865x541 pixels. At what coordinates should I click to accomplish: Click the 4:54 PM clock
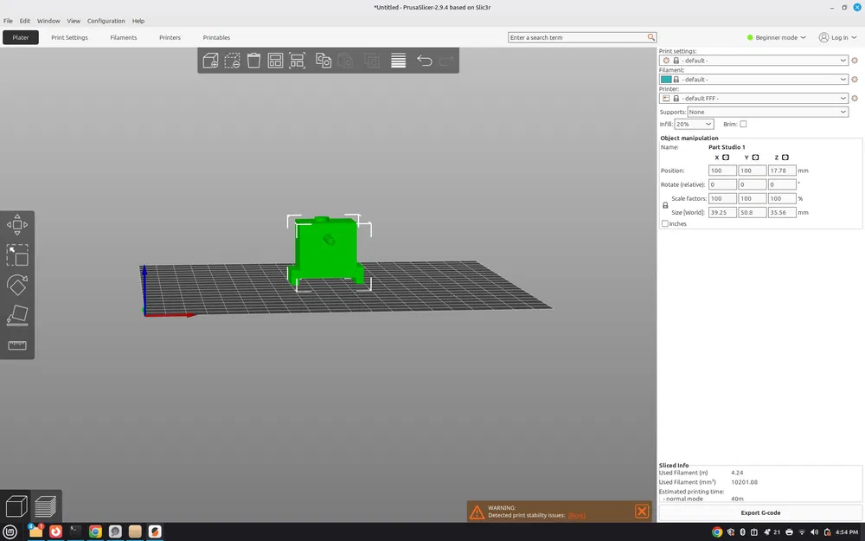846,532
